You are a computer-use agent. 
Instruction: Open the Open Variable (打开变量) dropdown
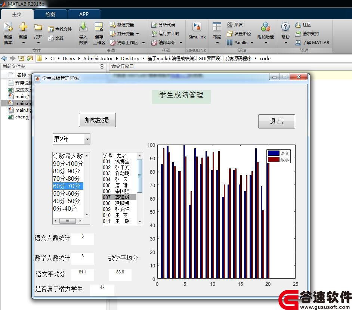[138, 34]
